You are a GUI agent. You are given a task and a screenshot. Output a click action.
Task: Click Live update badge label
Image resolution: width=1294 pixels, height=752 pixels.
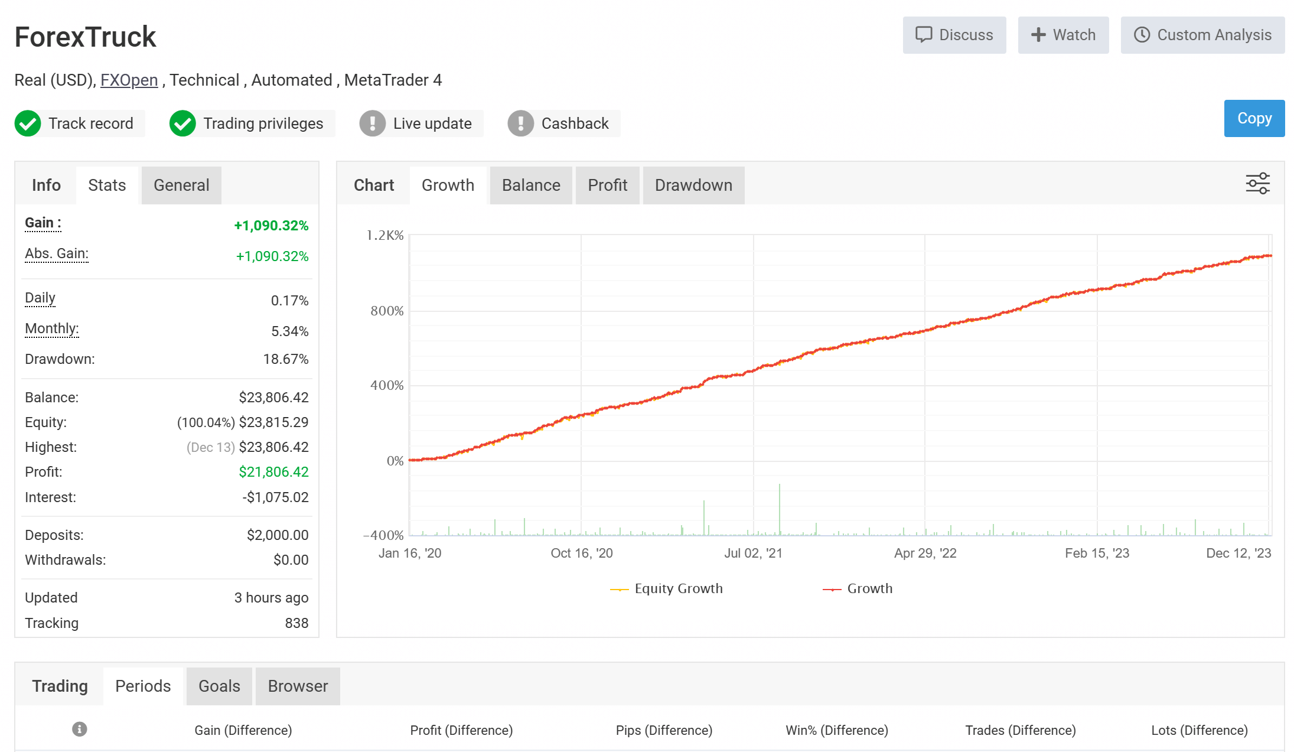click(432, 123)
